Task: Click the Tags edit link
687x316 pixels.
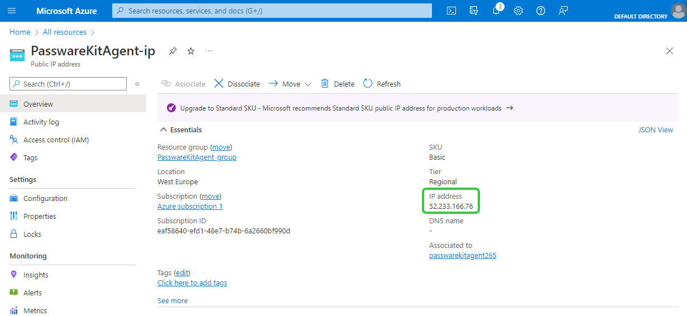Action: click(x=182, y=272)
